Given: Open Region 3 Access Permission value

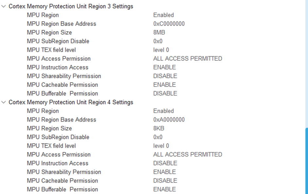Looking at the screenshot, I should pos(187,59).
